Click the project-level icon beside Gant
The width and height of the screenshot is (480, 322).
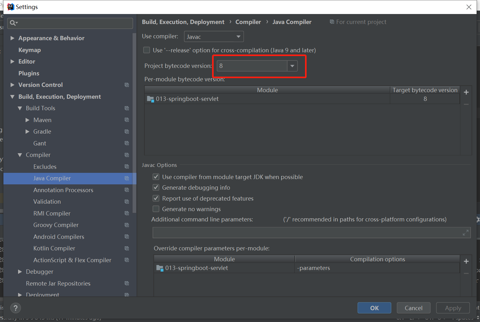pyautogui.click(x=127, y=143)
